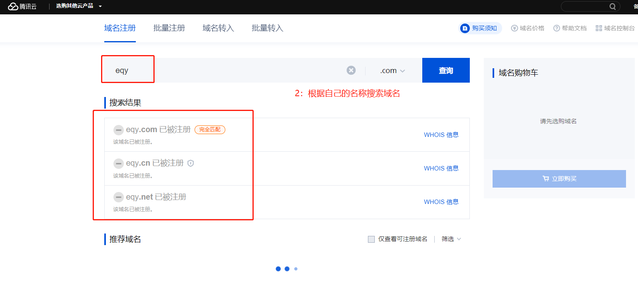Click the search magnifier icon in header
Viewport: 638px width, 289px height.
612,6
